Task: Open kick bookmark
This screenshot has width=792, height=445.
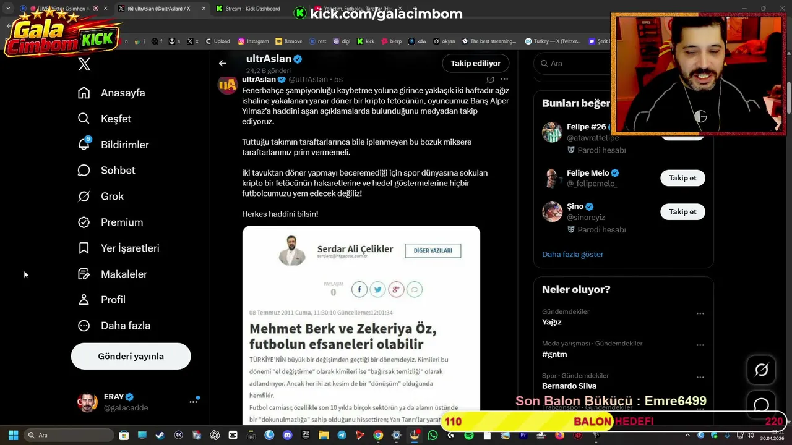Action: coord(366,41)
